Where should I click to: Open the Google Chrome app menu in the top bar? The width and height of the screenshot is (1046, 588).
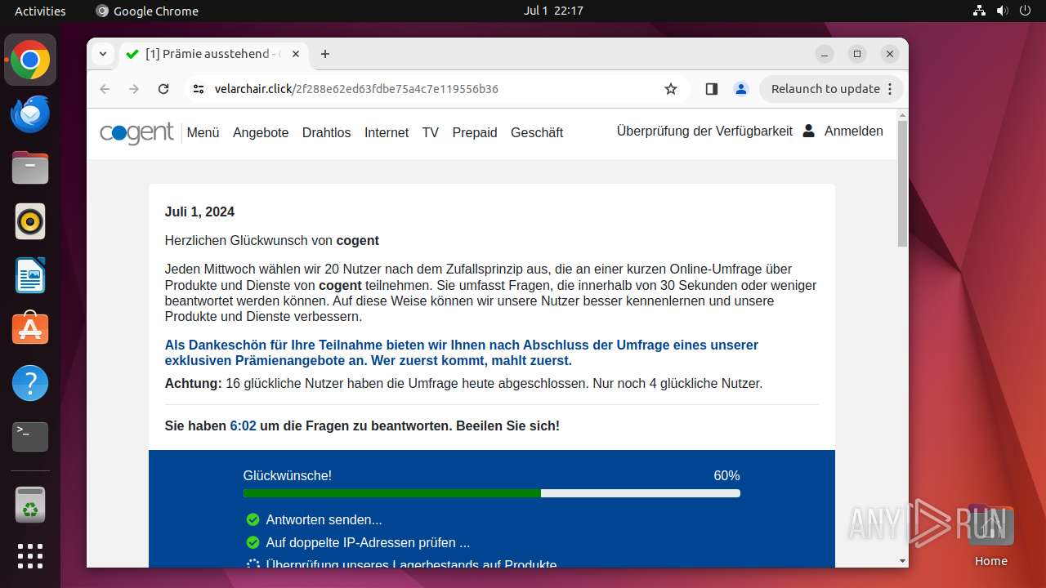click(147, 11)
